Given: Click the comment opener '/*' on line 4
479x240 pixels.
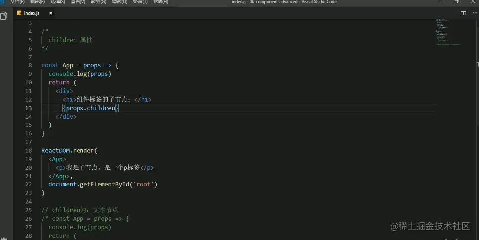Looking at the screenshot, I should (45, 31).
